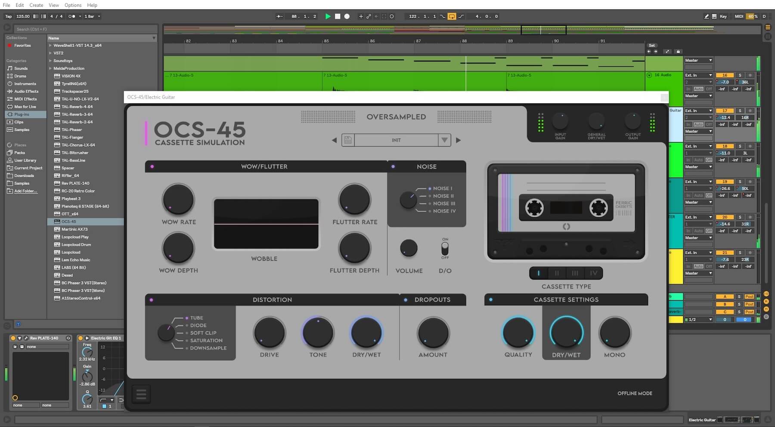Toggle the D/O on-off switch
775x427 pixels.
(445, 249)
